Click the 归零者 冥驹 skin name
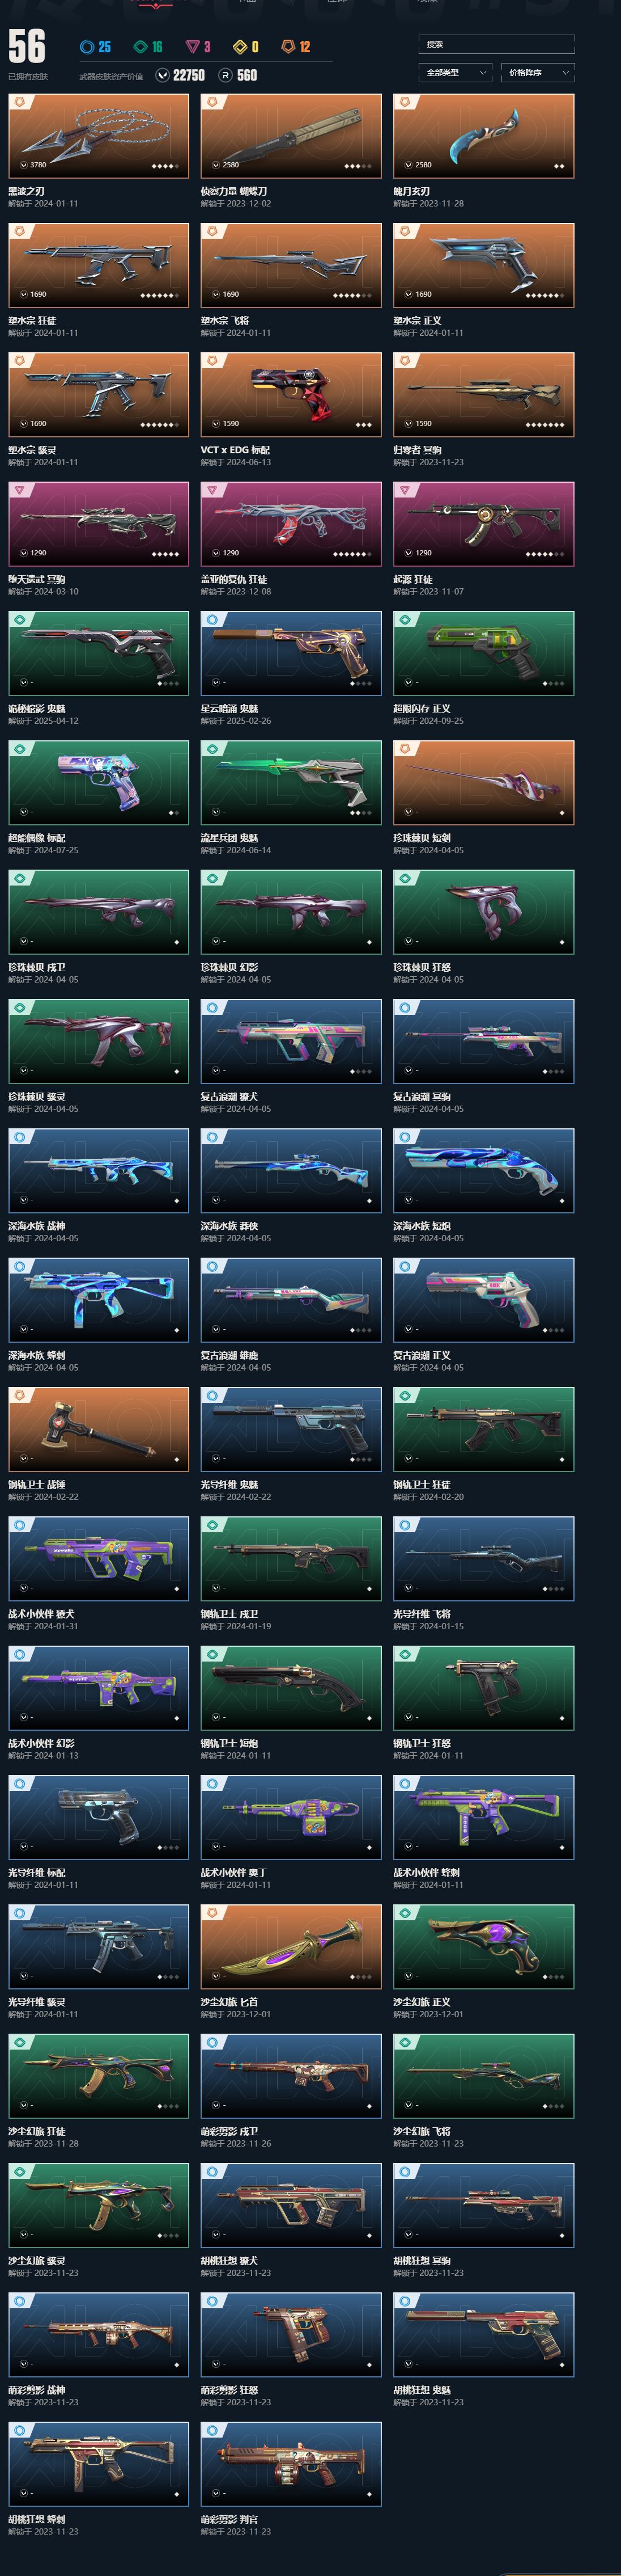The image size is (621, 2576). pyautogui.click(x=418, y=450)
